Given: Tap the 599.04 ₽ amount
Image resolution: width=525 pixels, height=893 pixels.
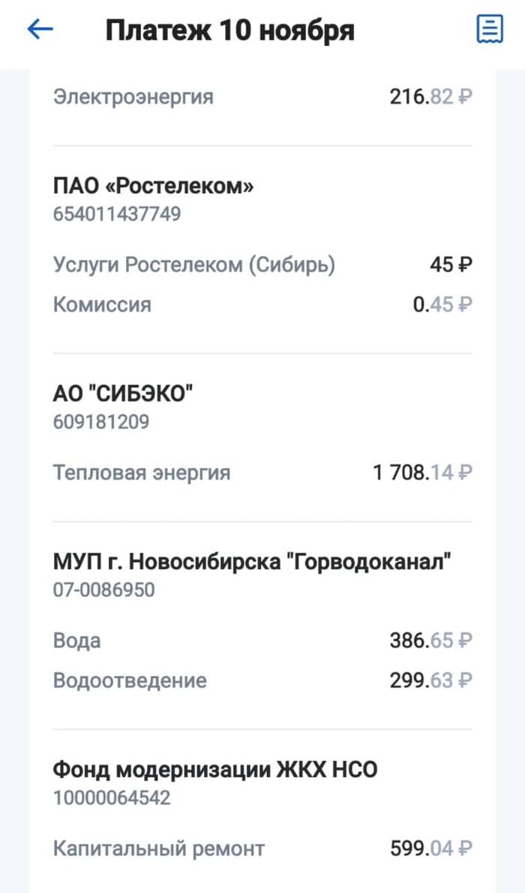Looking at the screenshot, I should [431, 849].
